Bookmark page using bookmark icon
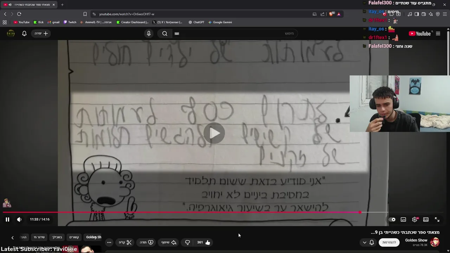Screen dimensions: 450x253 click(x=85, y=14)
